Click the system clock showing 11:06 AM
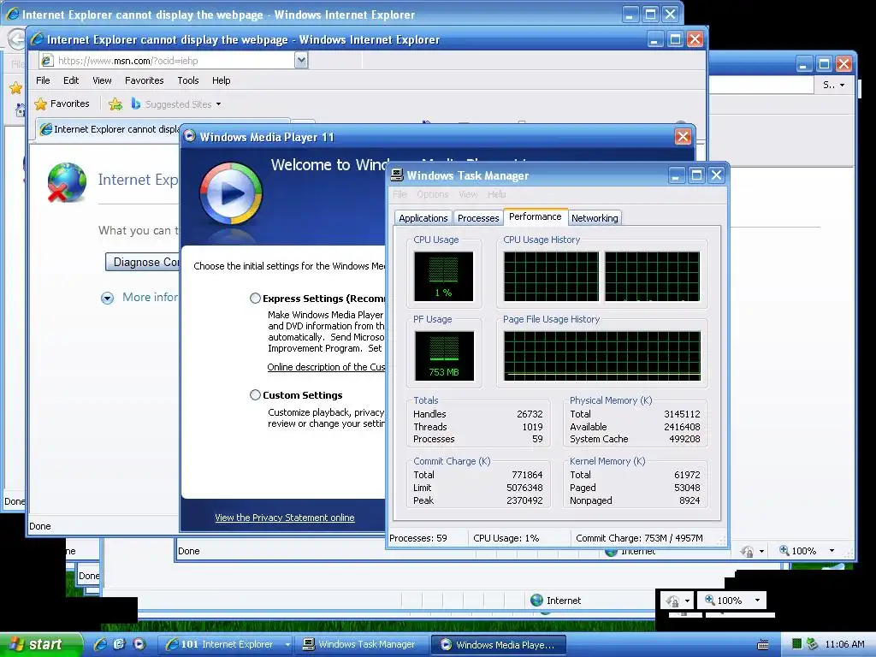876x657 pixels. [844, 644]
